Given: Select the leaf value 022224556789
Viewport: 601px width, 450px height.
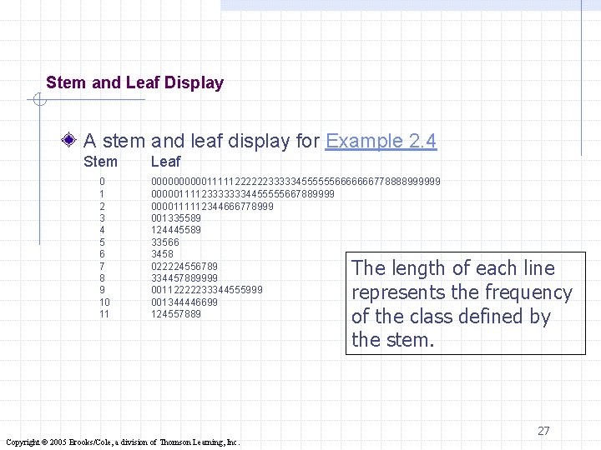Looking at the screenshot, I should coord(184,267).
